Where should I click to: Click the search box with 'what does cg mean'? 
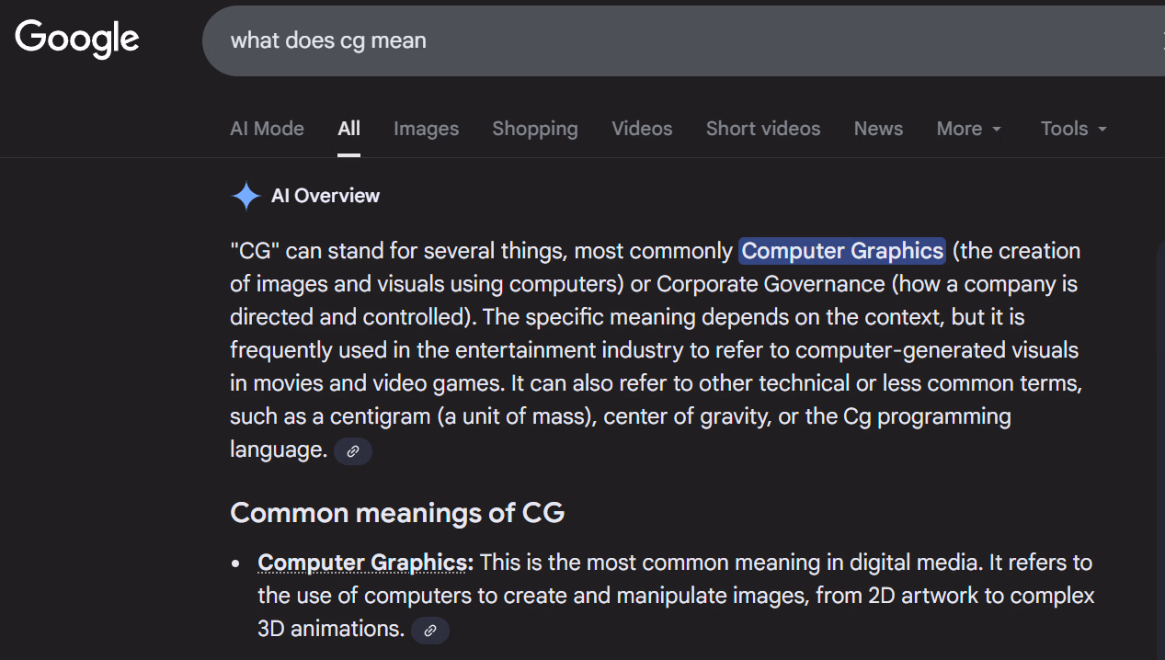click(x=683, y=40)
